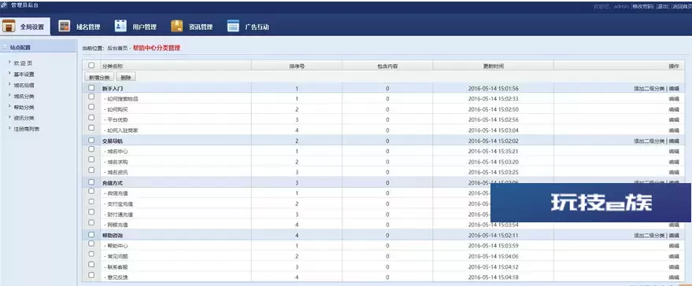
Task: Open the 资讯管理 tab
Action: click(192, 27)
